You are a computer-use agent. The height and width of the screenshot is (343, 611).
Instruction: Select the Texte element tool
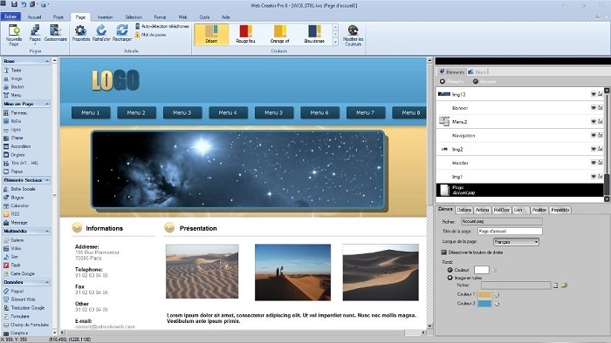click(13, 71)
